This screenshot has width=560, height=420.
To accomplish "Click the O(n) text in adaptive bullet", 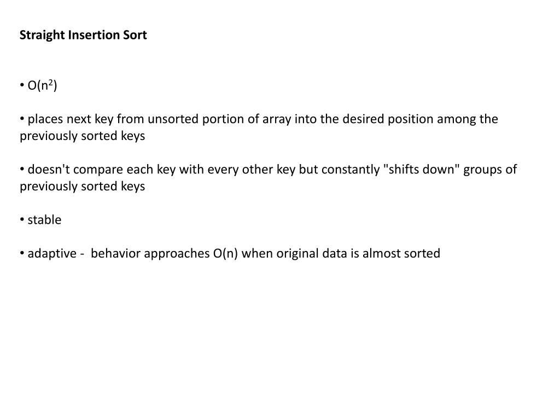I will click(226, 254).
